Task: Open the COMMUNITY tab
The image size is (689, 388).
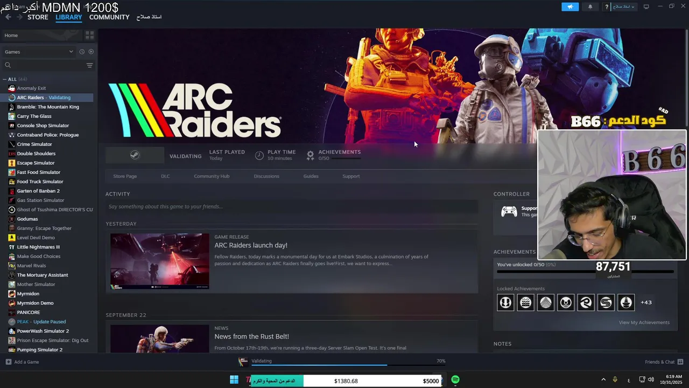Action: [x=109, y=17]
